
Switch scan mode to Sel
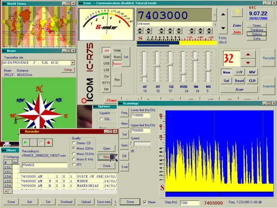point(124,134)
